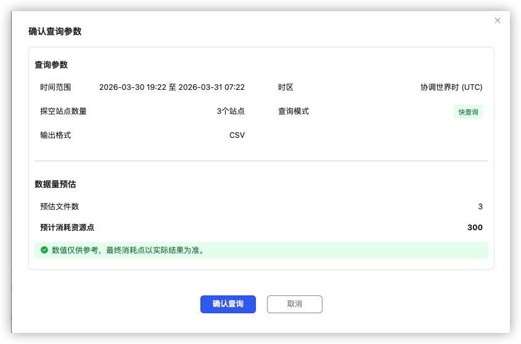Viewport: 521px width, 344px height.
Task: Close the 确认查询参数 dialog with X
Action: pyautogui.click(x=498, y=20)
